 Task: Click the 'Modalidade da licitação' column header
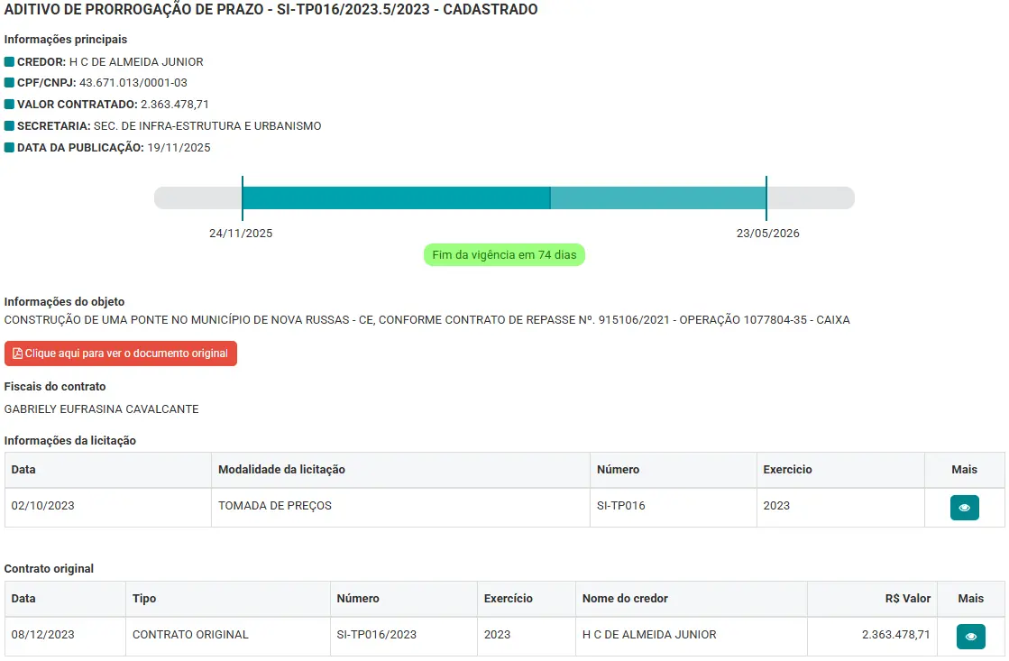pos(281,470)
